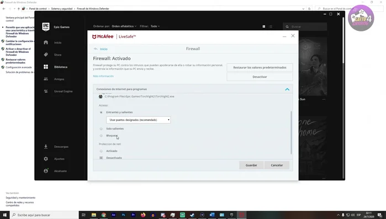Open Task View on the taskbar

tap(84, 215)
